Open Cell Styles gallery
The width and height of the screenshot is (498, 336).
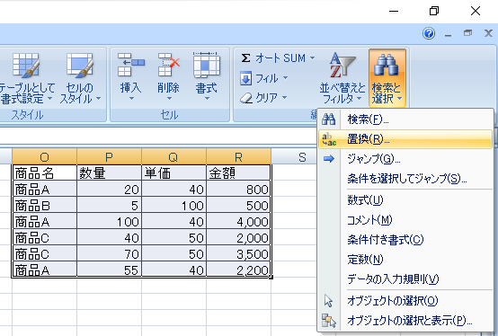[x=80, y=78]
